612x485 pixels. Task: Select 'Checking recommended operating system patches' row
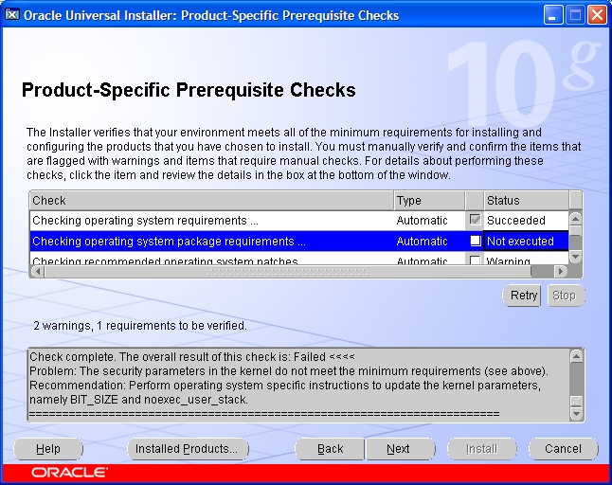tap(299, 260)
